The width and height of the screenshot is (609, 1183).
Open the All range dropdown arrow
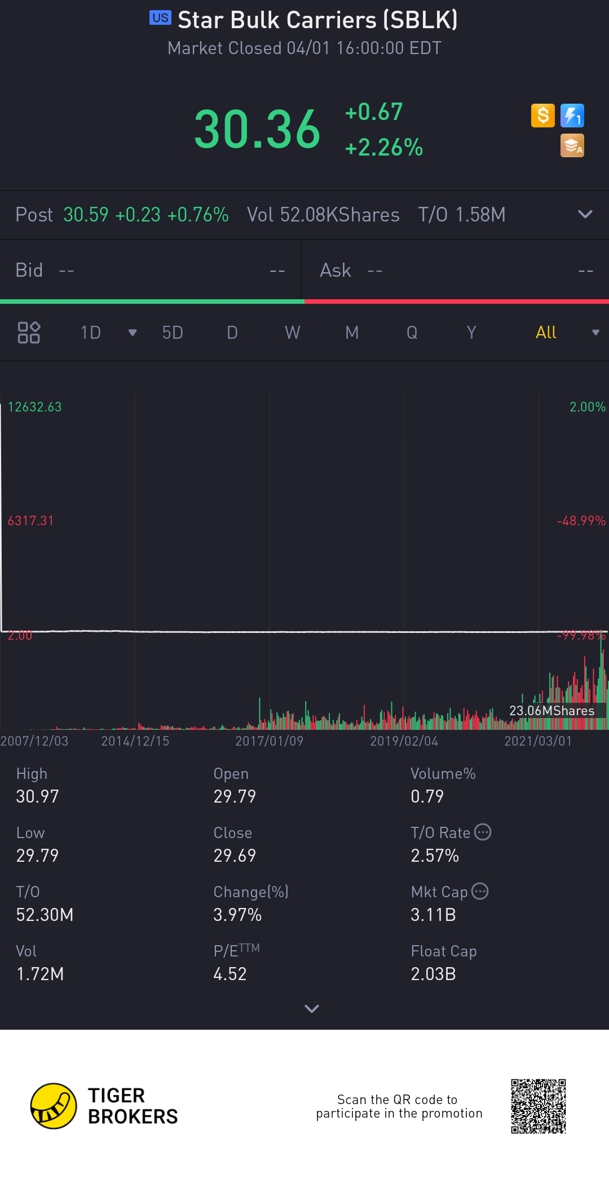(x=595, y=333)
